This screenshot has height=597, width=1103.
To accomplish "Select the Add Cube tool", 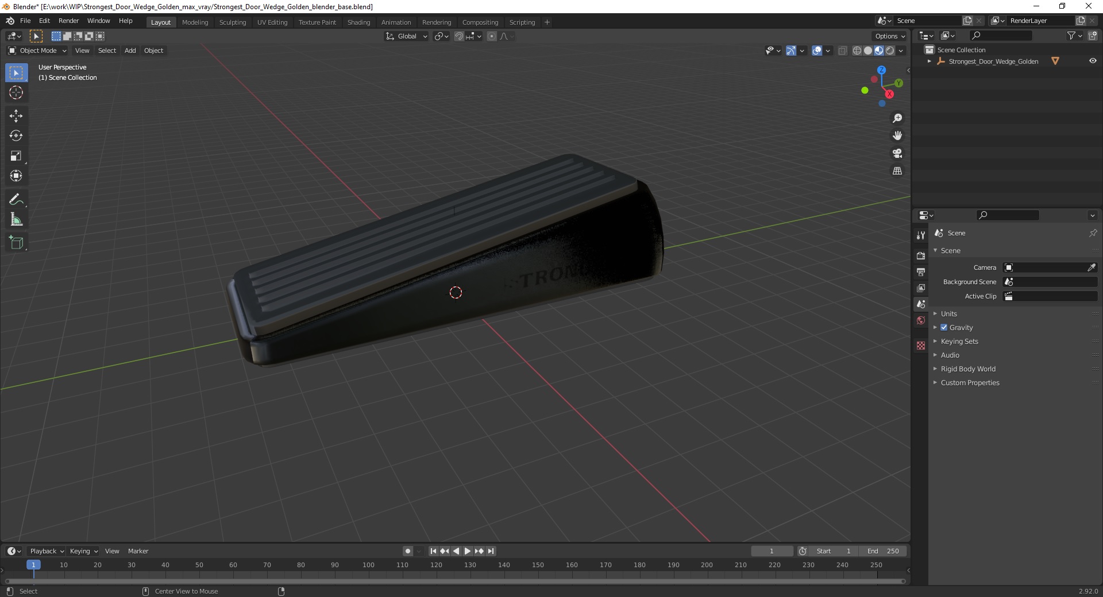I will pyautogui.click(x=16, y=242).
